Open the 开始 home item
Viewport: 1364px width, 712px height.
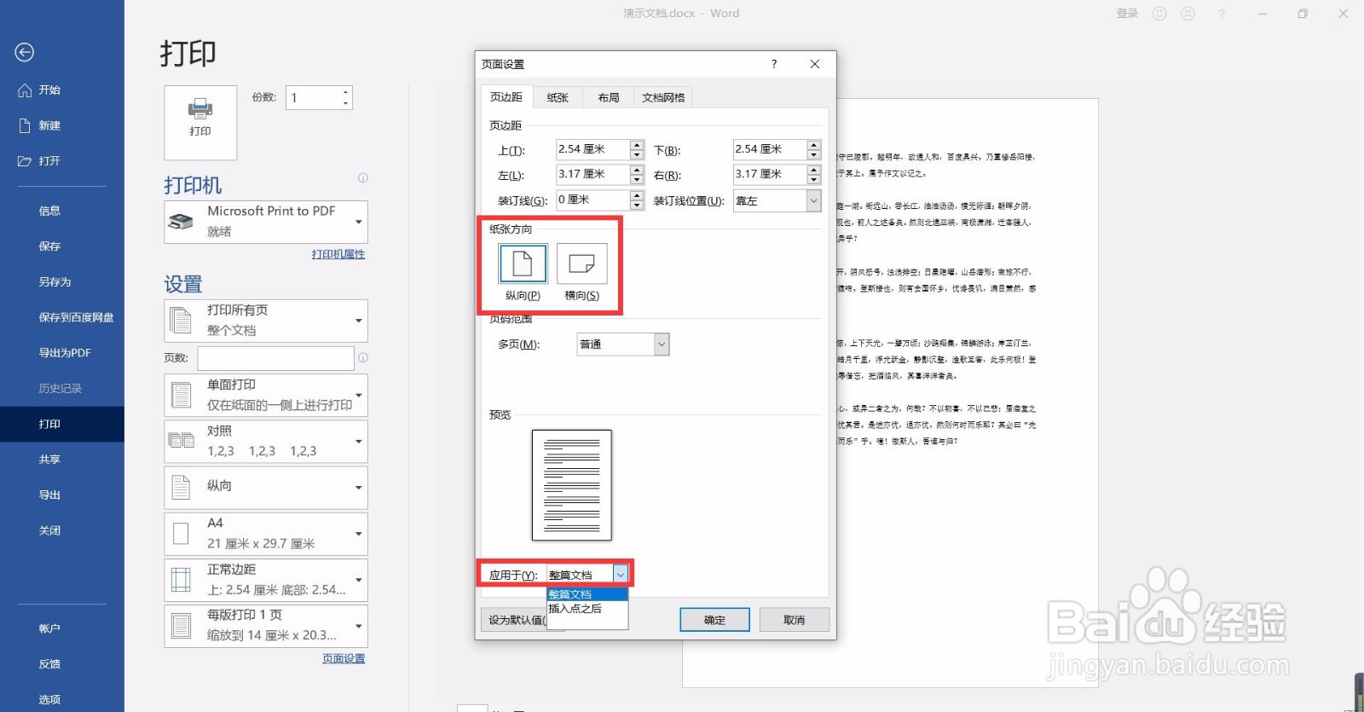click(40, 90)
